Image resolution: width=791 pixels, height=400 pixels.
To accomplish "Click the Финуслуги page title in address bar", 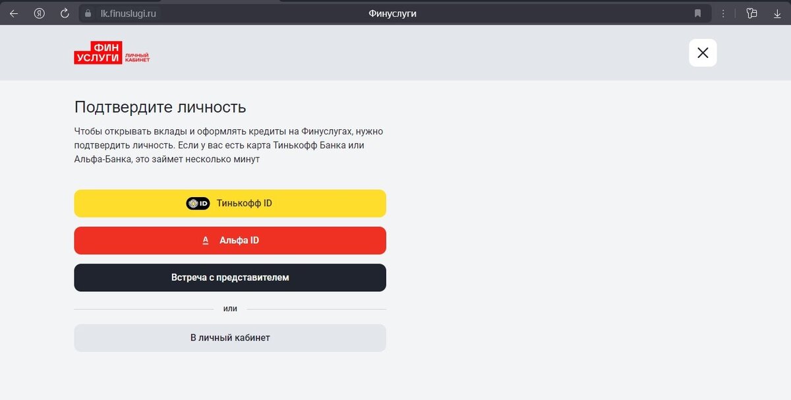I will (x=392, y=13).
